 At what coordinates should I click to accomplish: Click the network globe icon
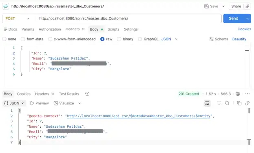click(x=238, y=94)
